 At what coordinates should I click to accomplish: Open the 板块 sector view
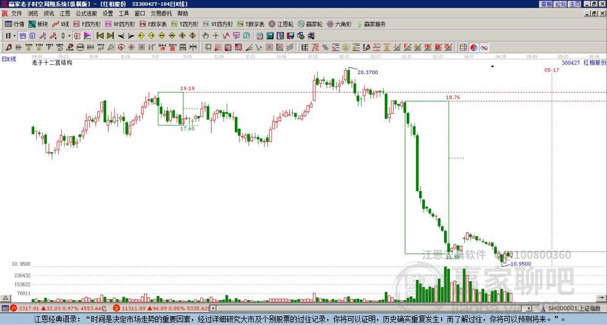[x=38, y=24]
